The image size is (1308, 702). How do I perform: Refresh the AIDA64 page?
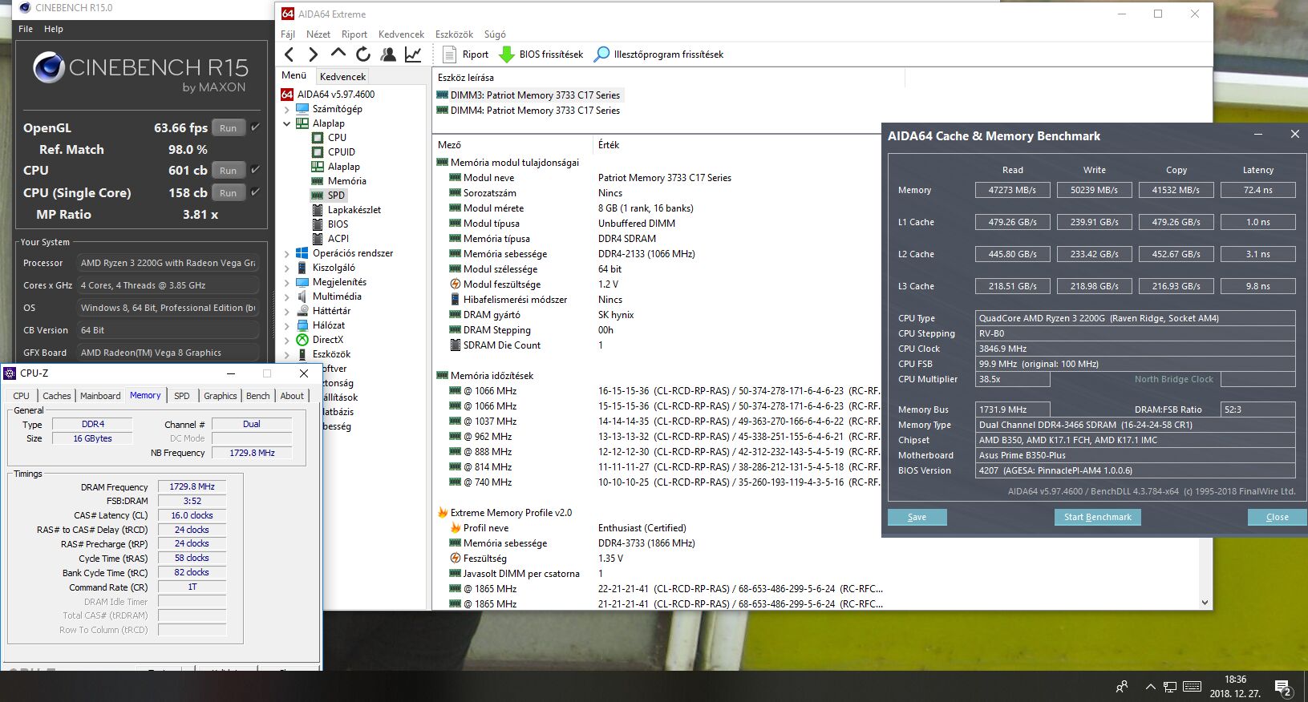(363, 54)
